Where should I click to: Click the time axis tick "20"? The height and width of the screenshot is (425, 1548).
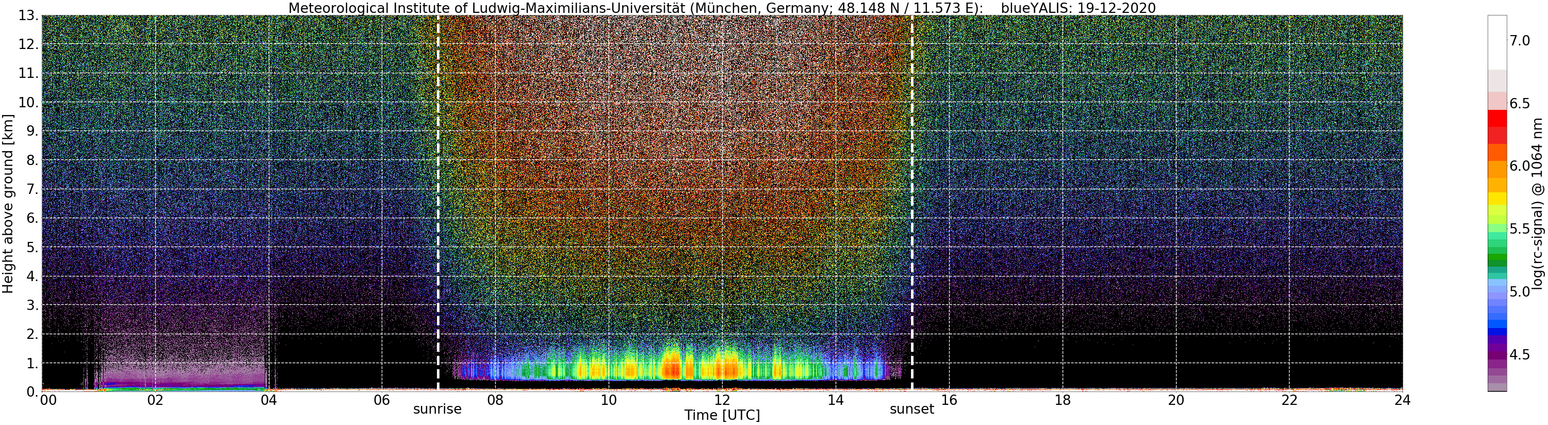coord(1176,400)
